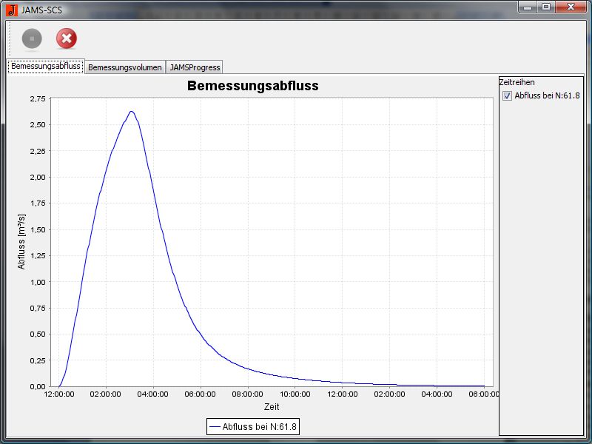Click the peak of the blue curve
The image size is (592, 444).
coord(131,111)
